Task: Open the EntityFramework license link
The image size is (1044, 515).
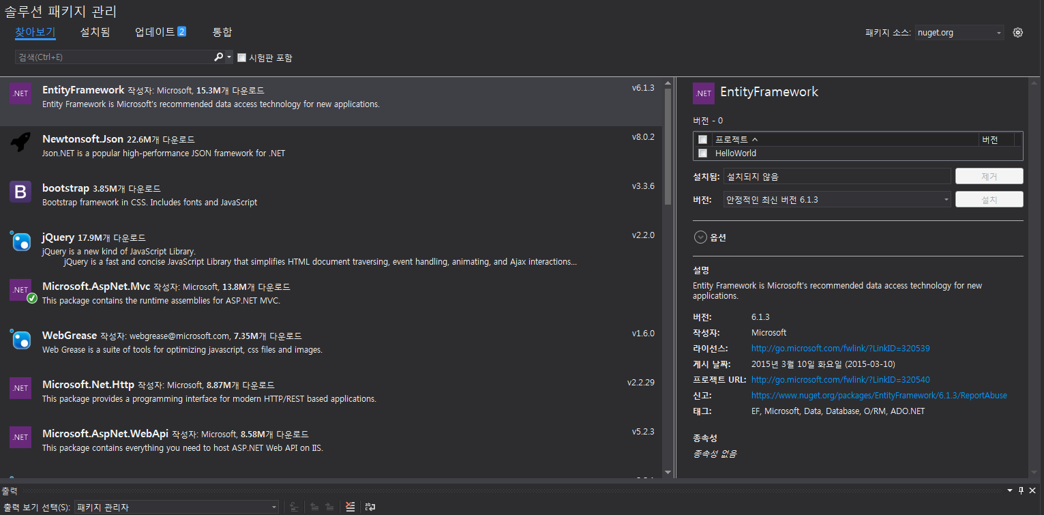Action: pyautogui.click(x=839, y=348)
